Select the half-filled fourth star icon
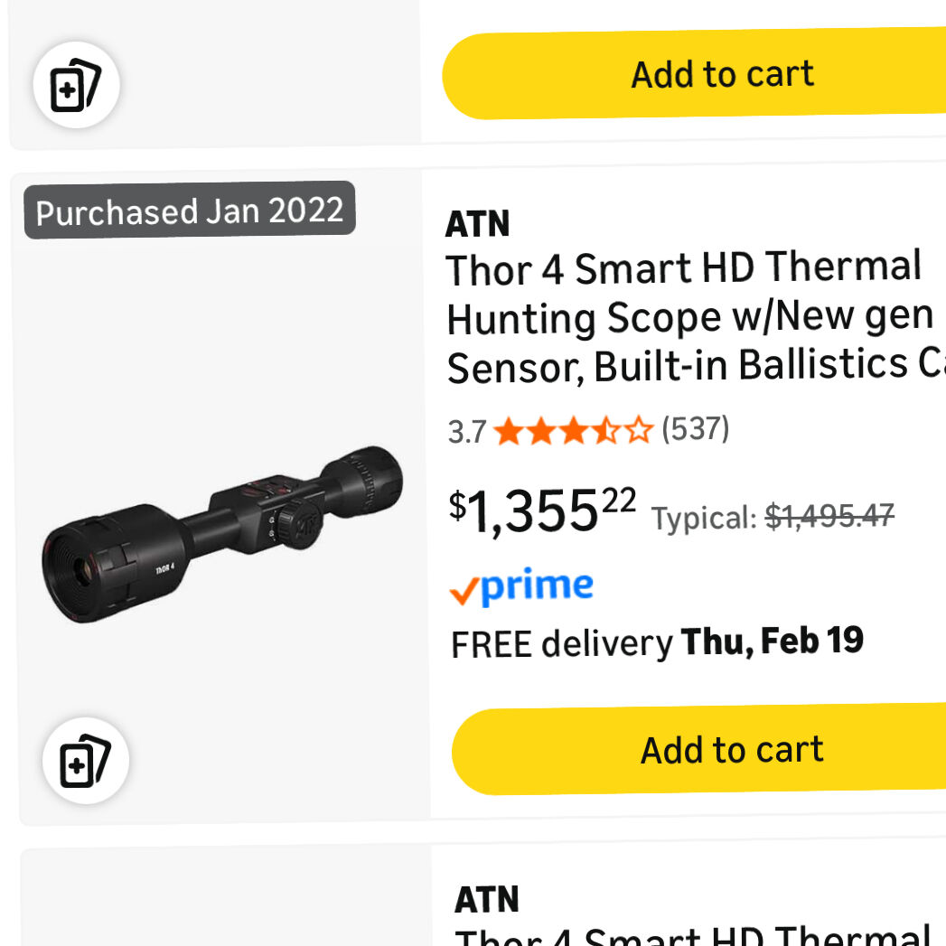This screenshot has width=946, height=946. [607, 431]
